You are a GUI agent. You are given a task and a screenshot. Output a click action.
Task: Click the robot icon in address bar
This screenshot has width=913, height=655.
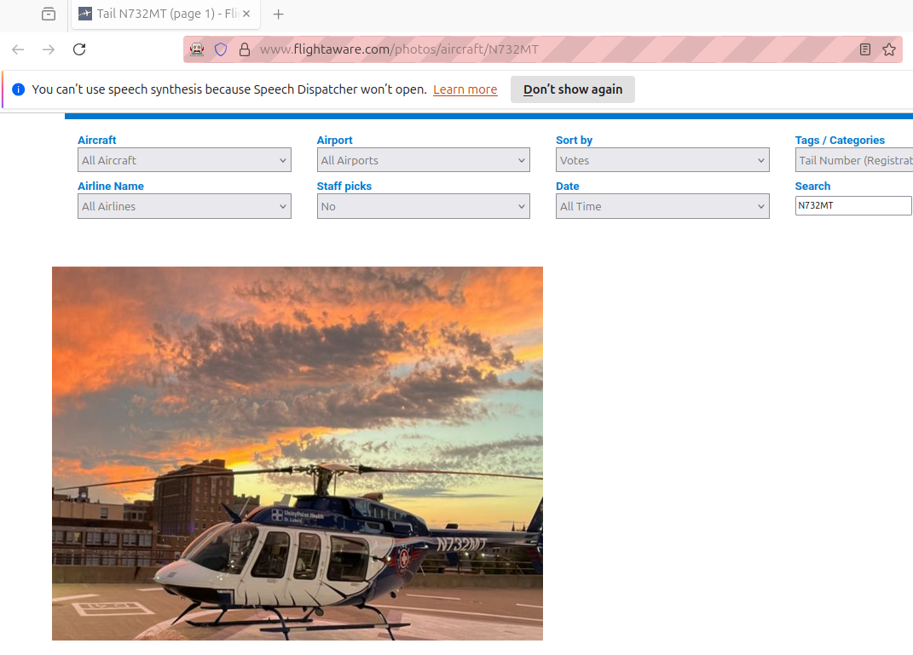tap(197, 49)
